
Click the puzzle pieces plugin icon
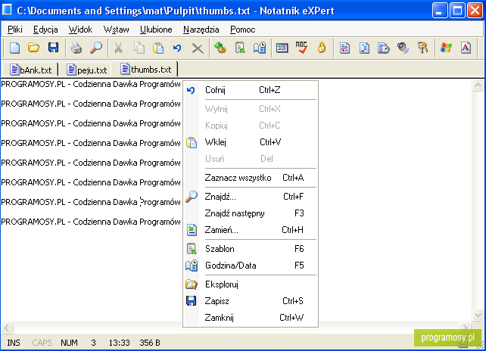coord(220,48)
